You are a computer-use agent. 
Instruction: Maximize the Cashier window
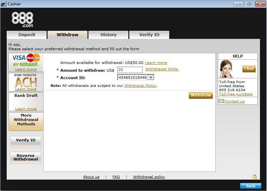(249, 4)
